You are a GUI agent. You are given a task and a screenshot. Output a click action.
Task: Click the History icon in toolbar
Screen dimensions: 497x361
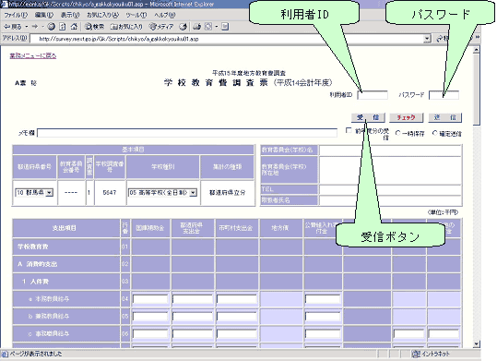(x=183, y=27)
